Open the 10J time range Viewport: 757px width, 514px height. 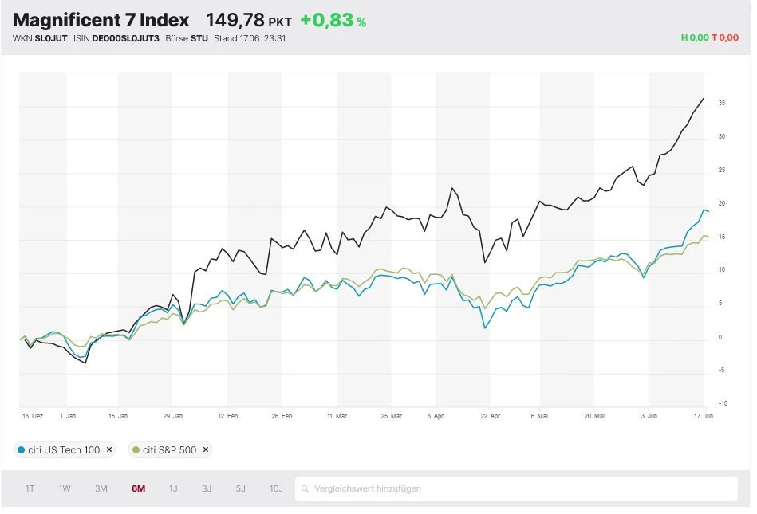276,488
